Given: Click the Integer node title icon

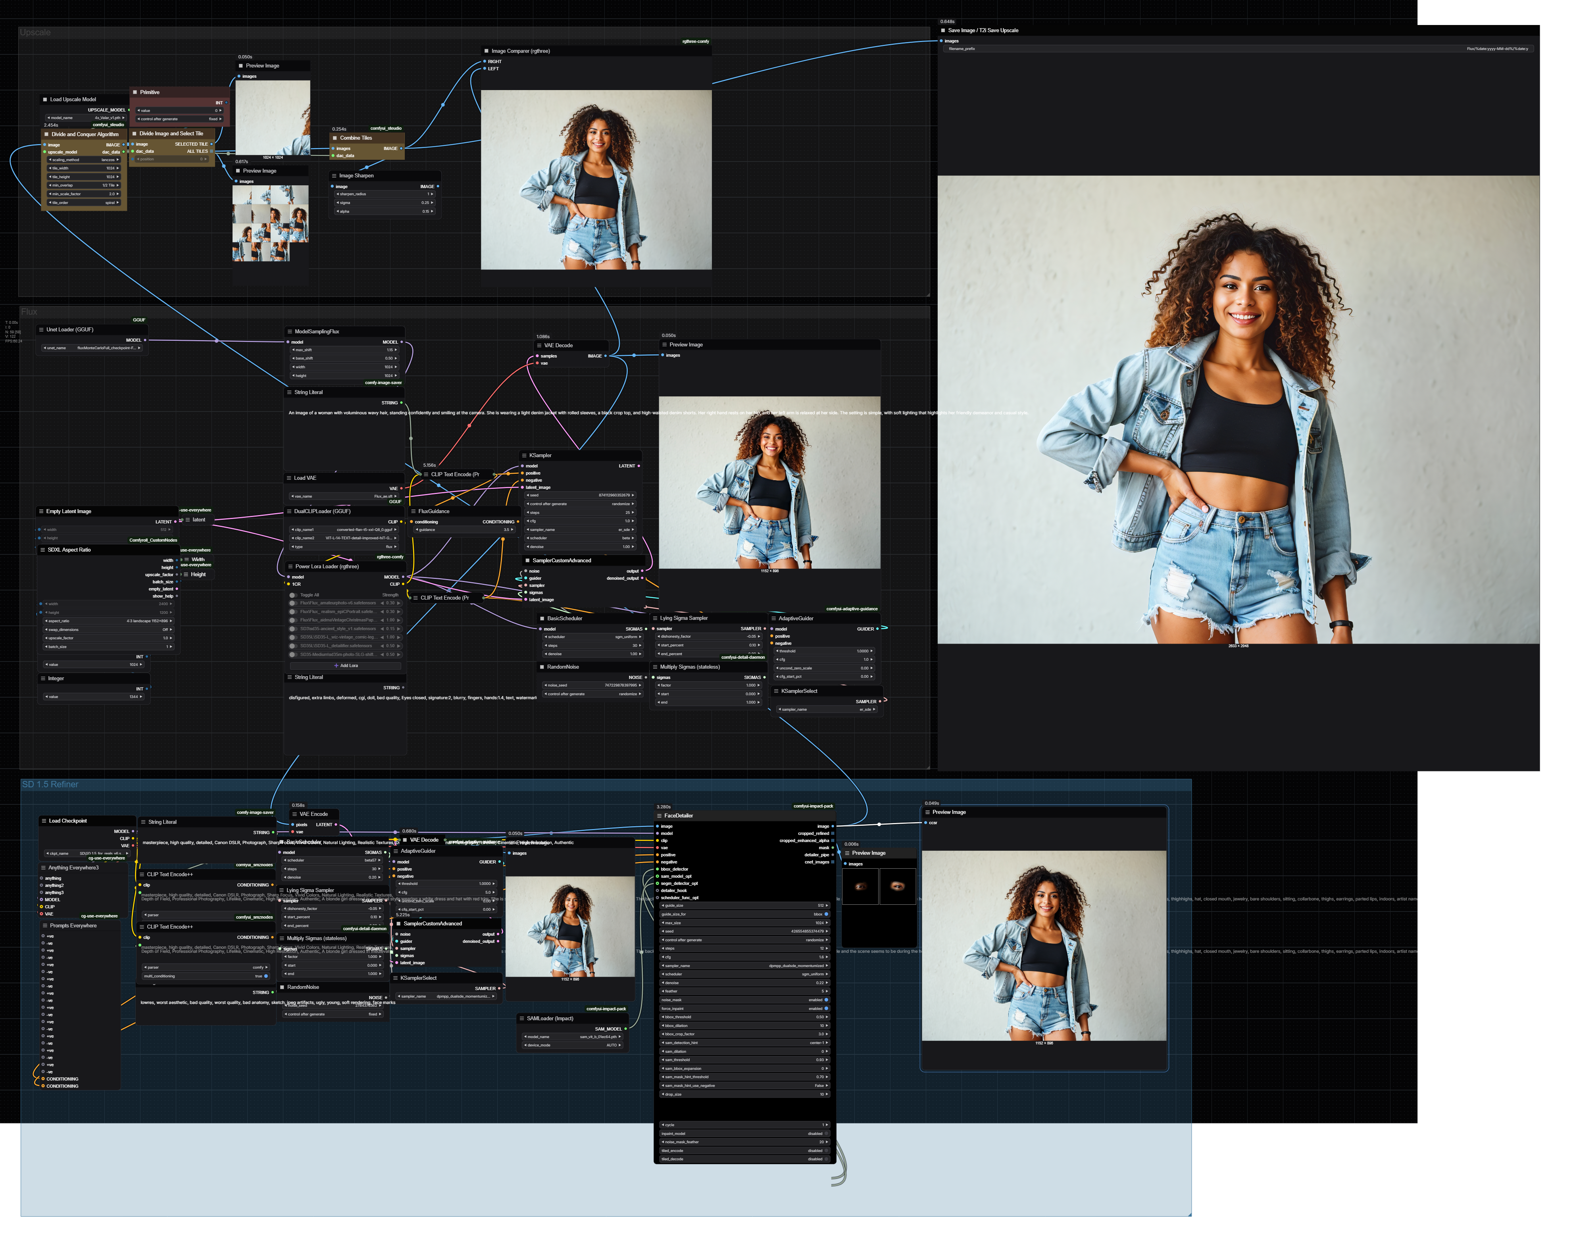Looking at the screenshot, I should (x=42, y=678).
